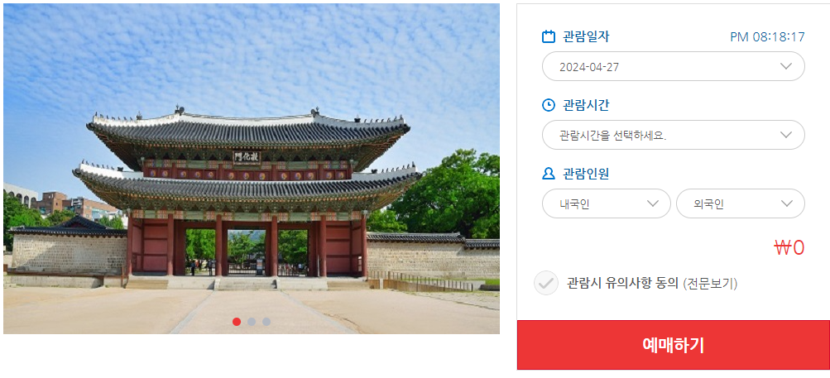This screenshot has height=378, width=830.
Task: Switch to the second carousel dot
Action: coord(252,322)
